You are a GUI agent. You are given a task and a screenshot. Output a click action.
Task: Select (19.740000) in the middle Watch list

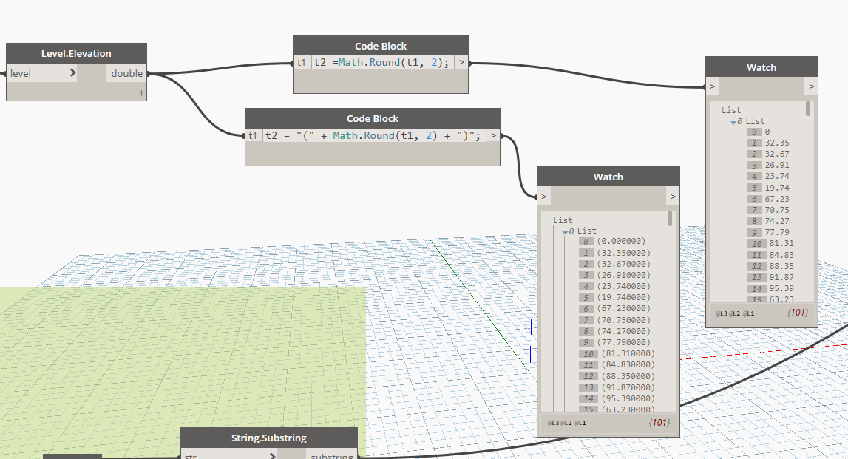pos(623,297)
